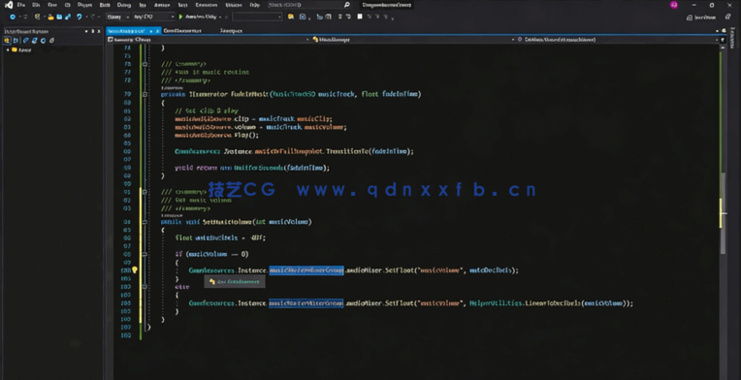Expand the Assets folder node in Solution Explorer
This screenshot has width=741, height=380.
pos(8,49)
